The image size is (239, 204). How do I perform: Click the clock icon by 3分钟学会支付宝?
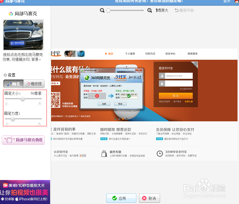(x=160, y=154)
